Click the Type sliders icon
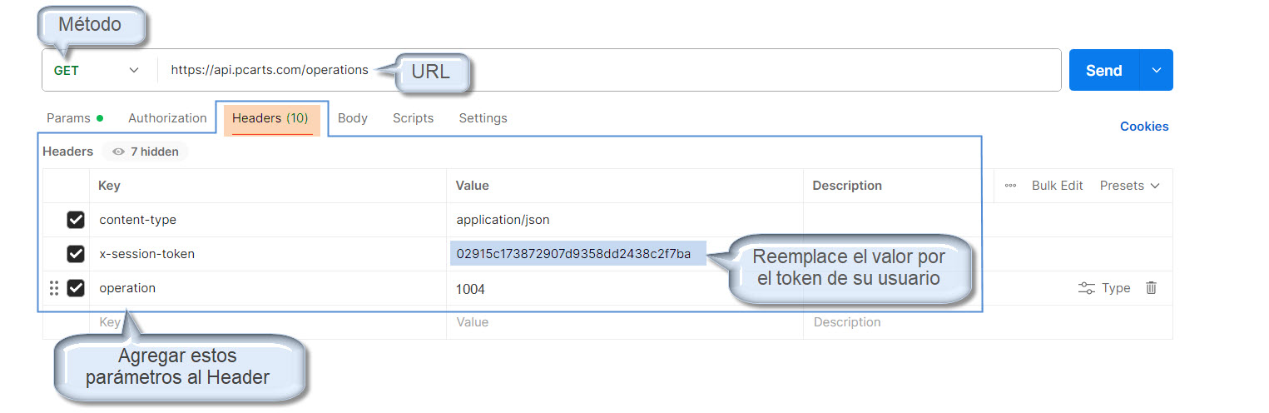The image size is (1269, 413). tap(1086, 288)
